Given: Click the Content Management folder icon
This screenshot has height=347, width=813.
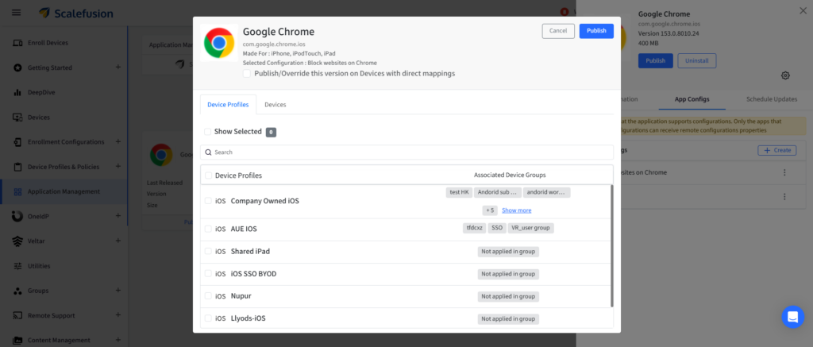Looking at the screenshot, I should pyautogui.click(x=17, y=341).
